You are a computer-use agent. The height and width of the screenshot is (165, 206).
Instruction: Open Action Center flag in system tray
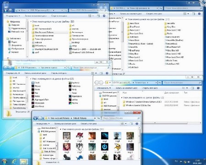coord(181,162)
